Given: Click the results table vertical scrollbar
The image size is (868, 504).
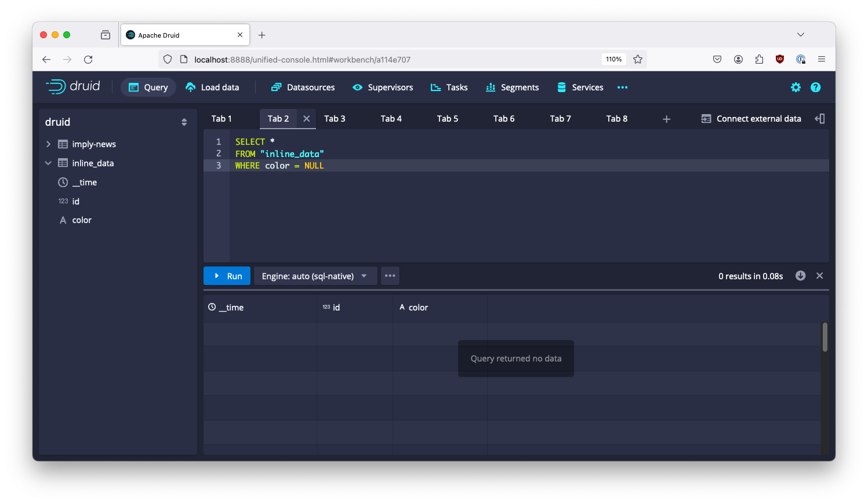Looking at the screenshot, I should click(x=825, y=337).
